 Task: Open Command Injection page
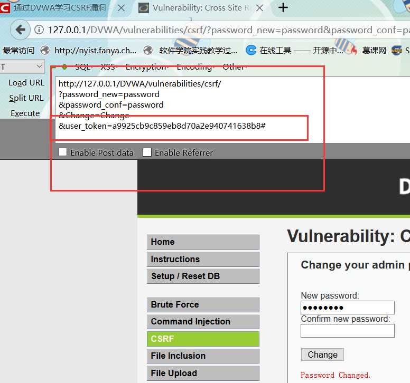click(203, 321)
